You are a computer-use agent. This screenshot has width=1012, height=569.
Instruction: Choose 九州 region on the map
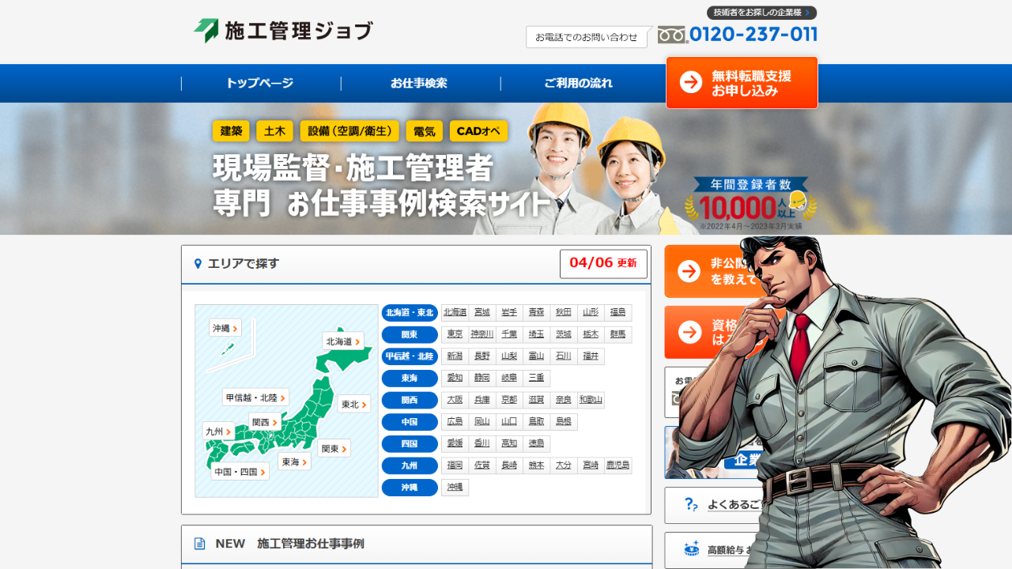coord(218,431)
